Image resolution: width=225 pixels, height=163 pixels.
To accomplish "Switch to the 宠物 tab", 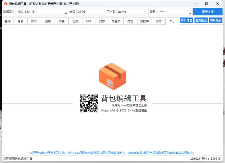I will pos(48,21).
